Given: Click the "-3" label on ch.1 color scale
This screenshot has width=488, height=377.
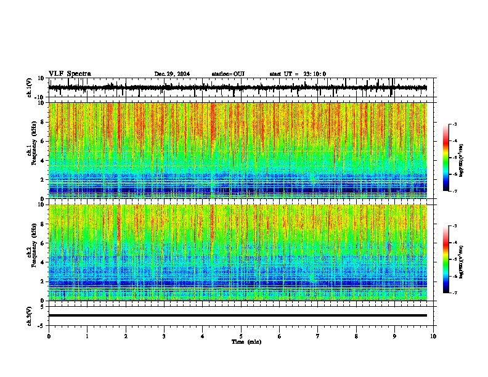Looking at the screenshot, I should 454,124.
